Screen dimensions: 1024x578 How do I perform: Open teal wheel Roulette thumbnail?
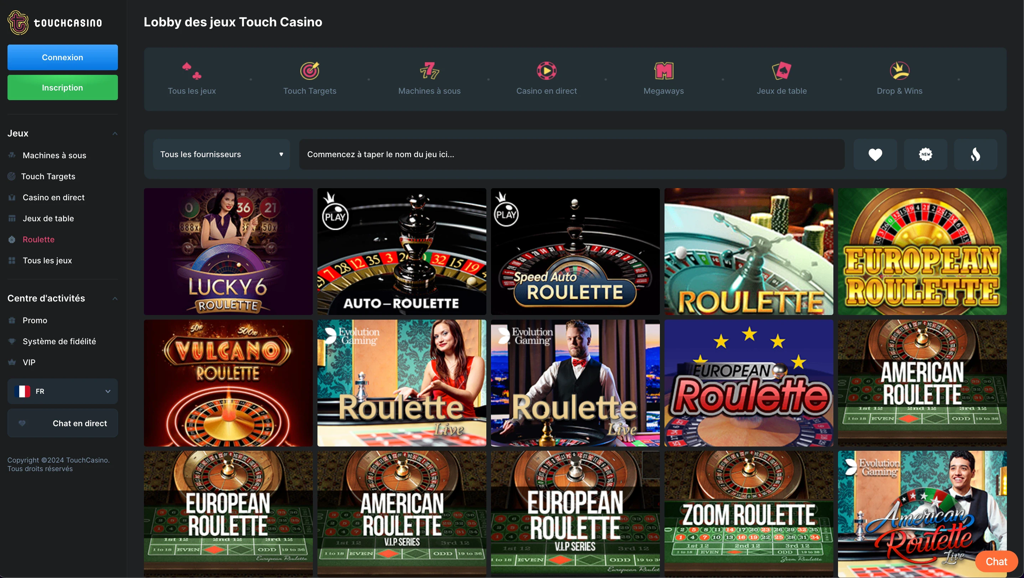click(749, 252)
